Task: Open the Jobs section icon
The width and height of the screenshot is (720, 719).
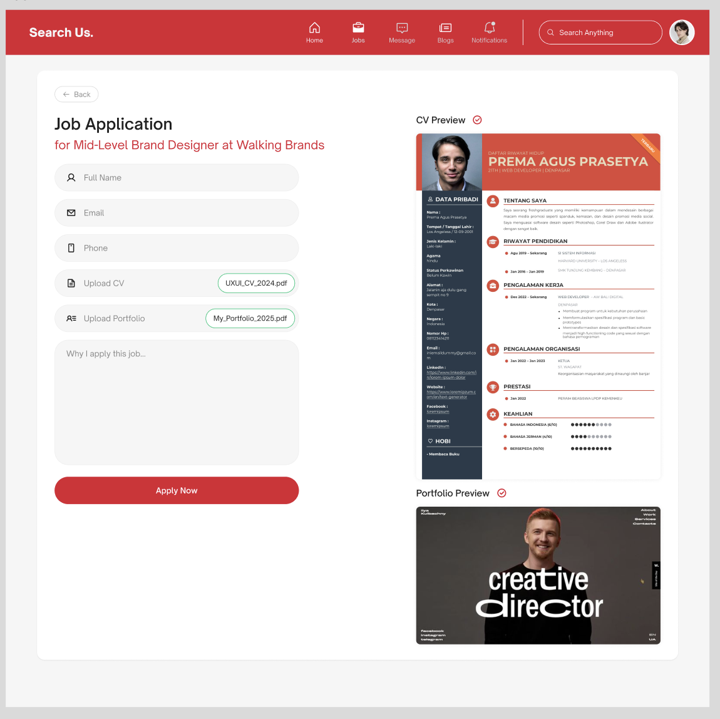Action: pos(358,28)
